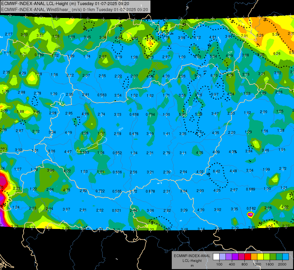This screenshot has height=270, width=294.
Task: Click the wind shear value 7.01
Action: click(244, 36)
